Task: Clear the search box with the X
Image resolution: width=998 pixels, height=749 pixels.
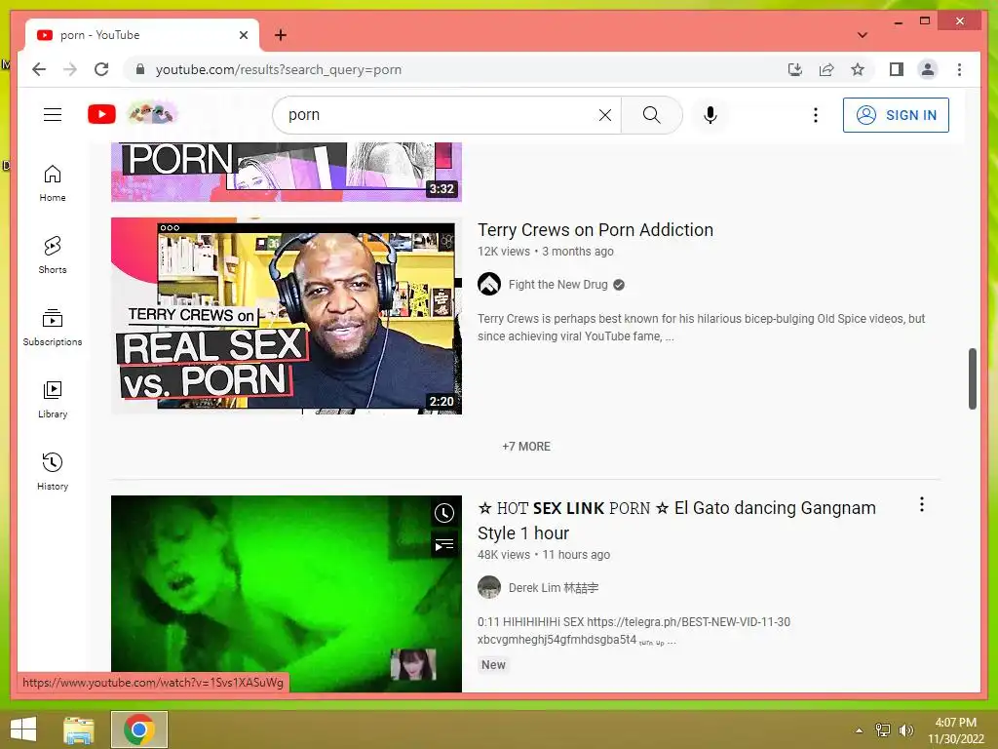Action: (604, 115)
